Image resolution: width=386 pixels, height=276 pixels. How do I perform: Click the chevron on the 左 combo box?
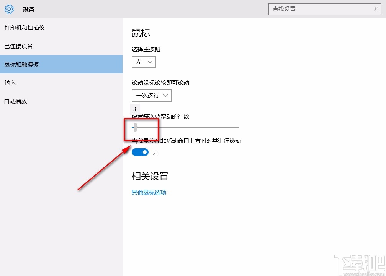click(x=150, y=62)
